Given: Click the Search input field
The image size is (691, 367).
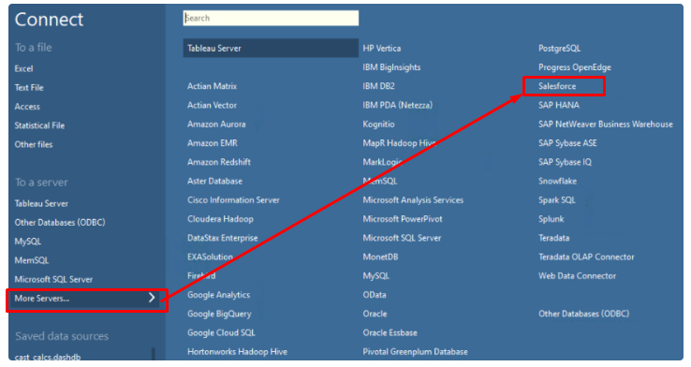Looking at the screenshot, I should (x=271, y=18).
